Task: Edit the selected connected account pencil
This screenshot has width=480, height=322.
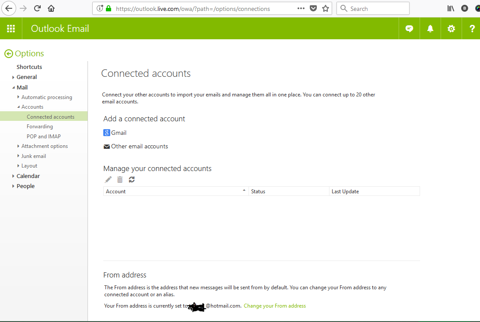Action: click(x=108, y=179)
